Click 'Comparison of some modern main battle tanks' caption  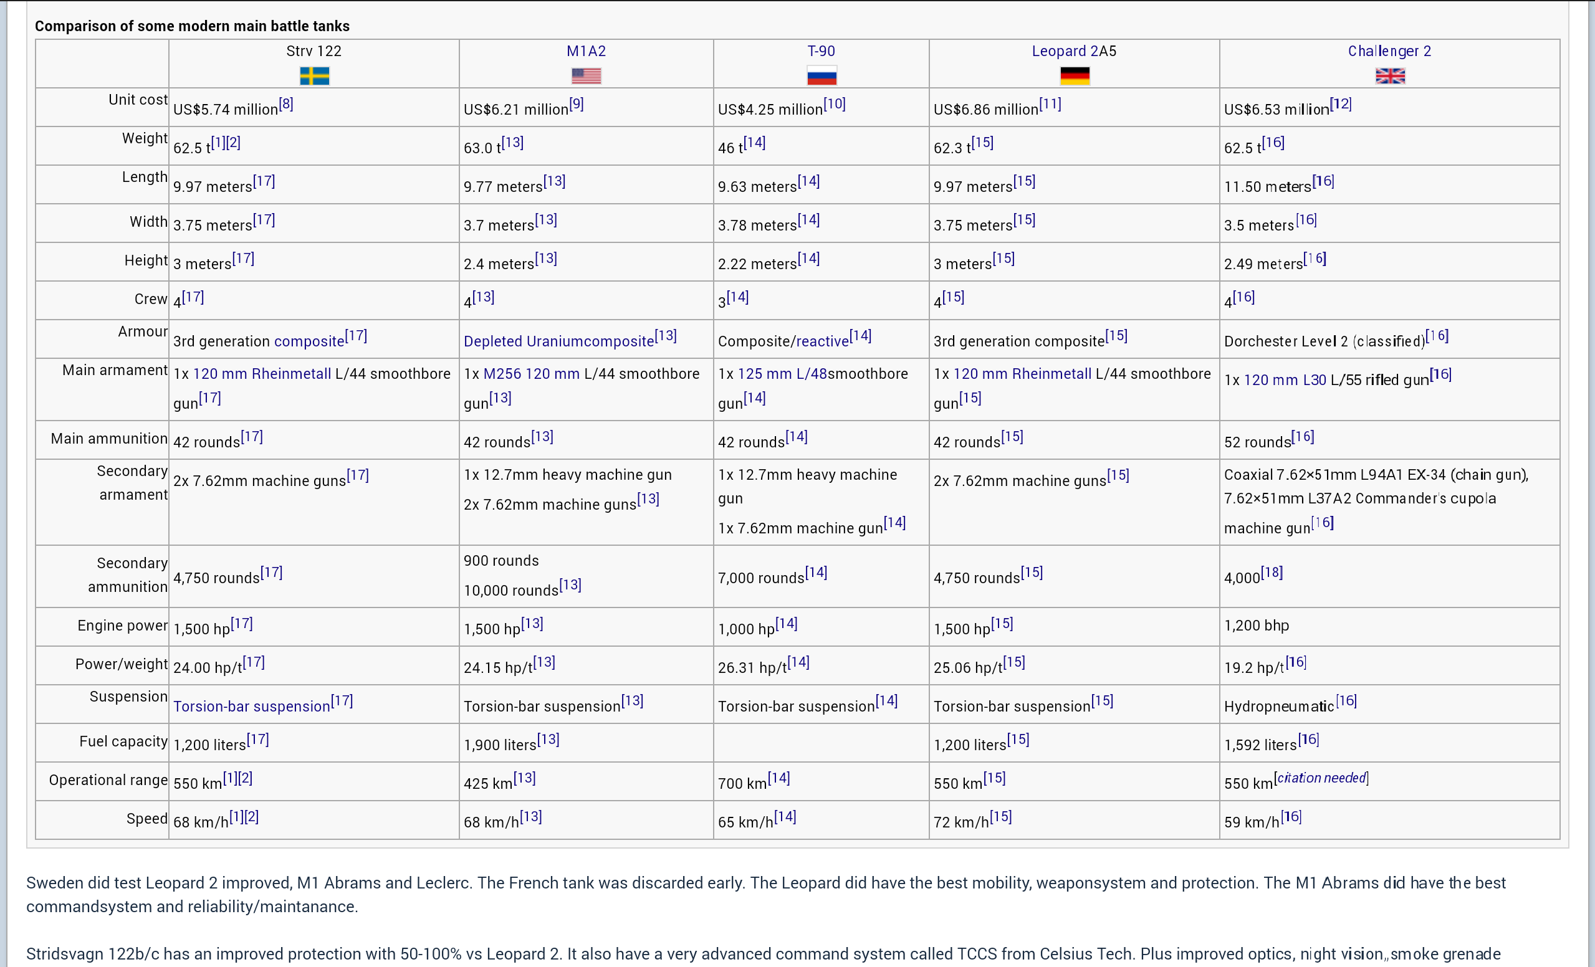click(192, 26)
